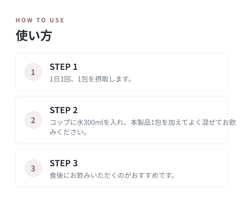Click the 食後にお飲みいただく recommendation text

112,175
